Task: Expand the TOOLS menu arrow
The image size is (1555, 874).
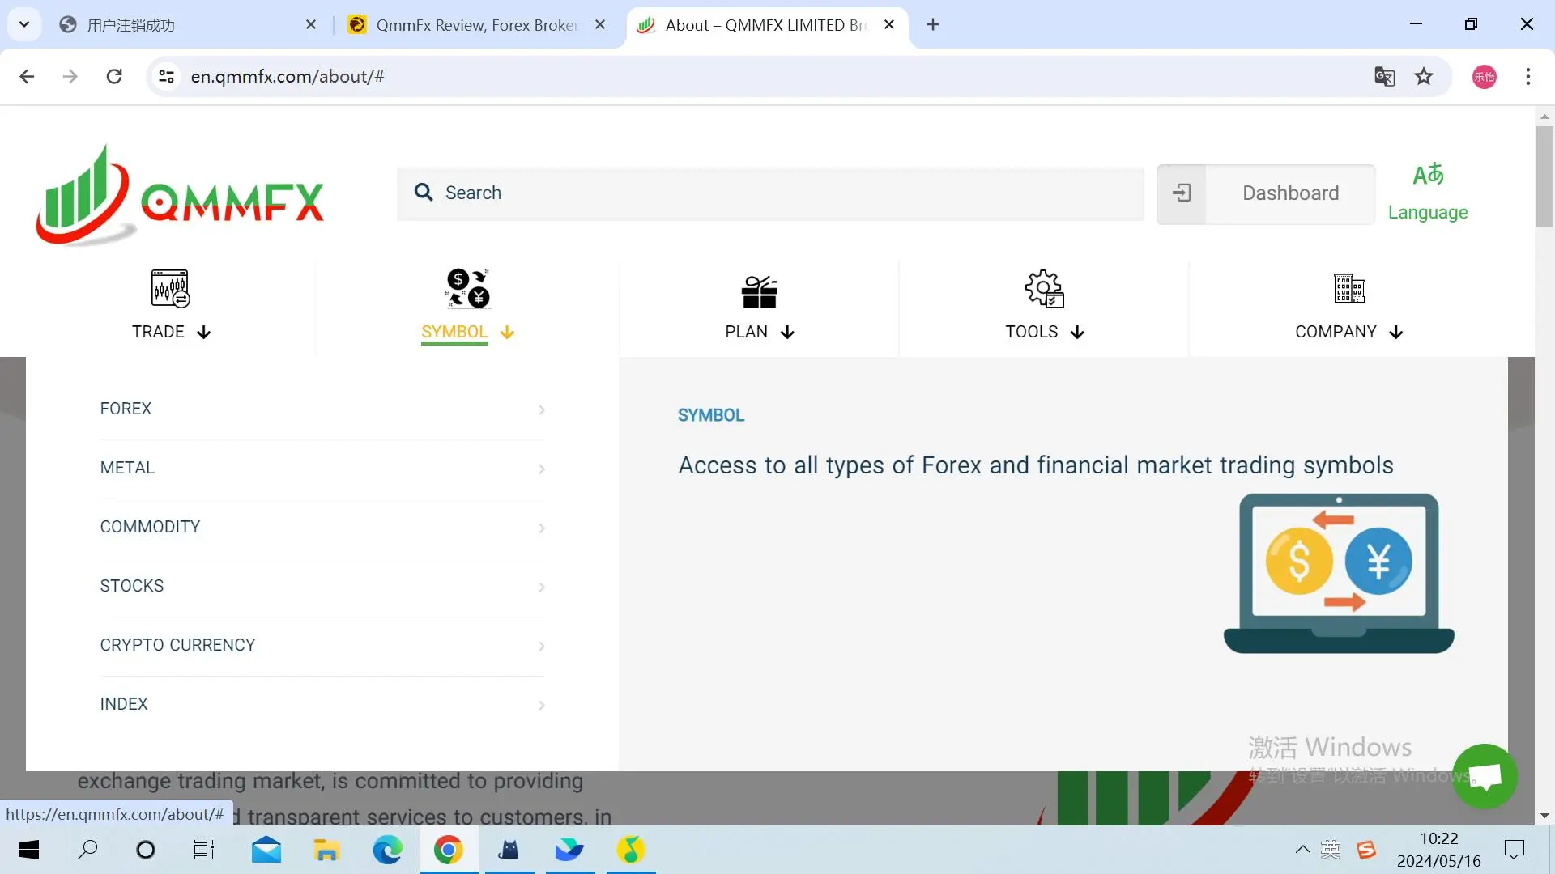Action: (x=1077, y=333)
